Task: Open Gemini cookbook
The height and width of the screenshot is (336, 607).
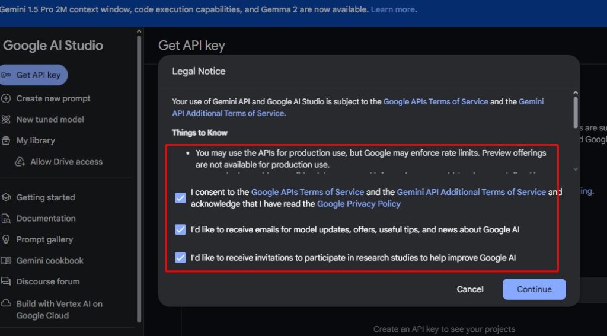Action: (50, 261)
